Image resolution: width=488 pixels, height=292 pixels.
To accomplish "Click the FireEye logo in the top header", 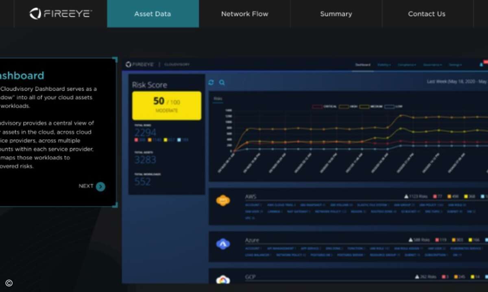I will tap(61, 13).
